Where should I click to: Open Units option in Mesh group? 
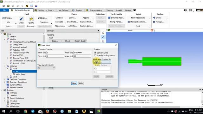coord(9,26)
